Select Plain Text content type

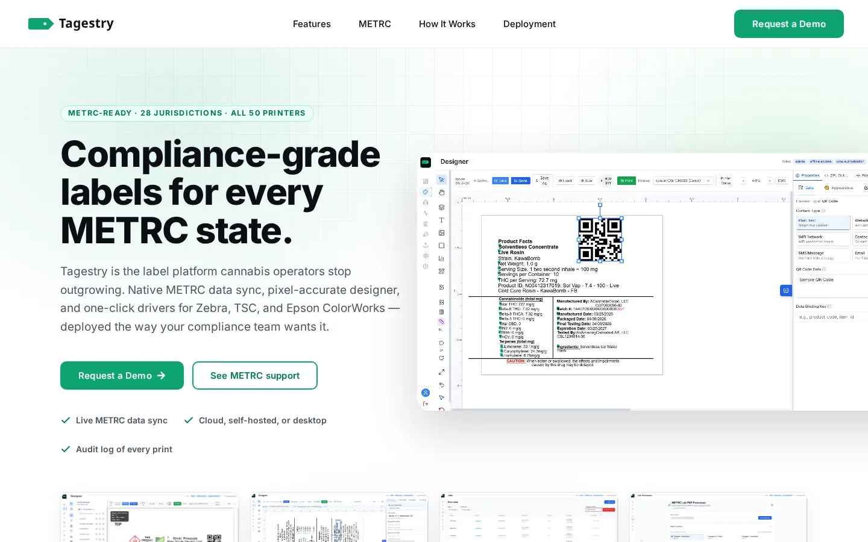(823, 223)
